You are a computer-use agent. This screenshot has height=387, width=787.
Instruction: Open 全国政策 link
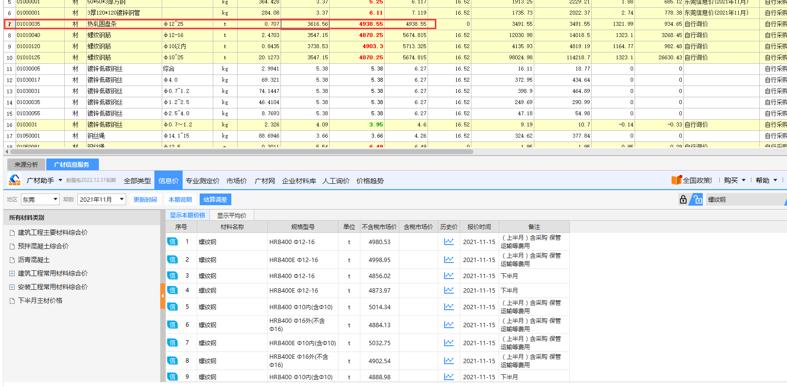click(x=697, y=180)
